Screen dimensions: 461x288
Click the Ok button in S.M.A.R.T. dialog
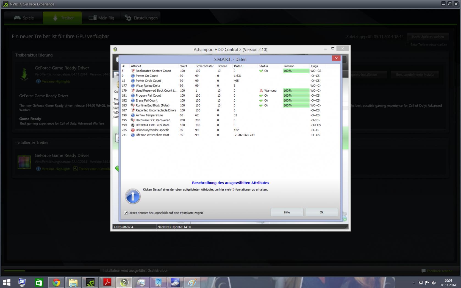tap(321, 212)
